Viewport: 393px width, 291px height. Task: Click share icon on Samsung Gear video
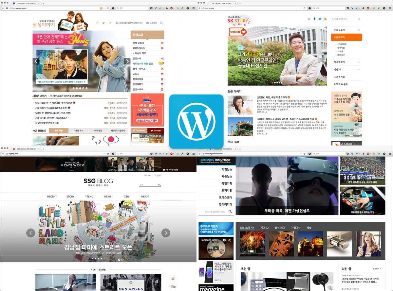[x=229, y=240]
